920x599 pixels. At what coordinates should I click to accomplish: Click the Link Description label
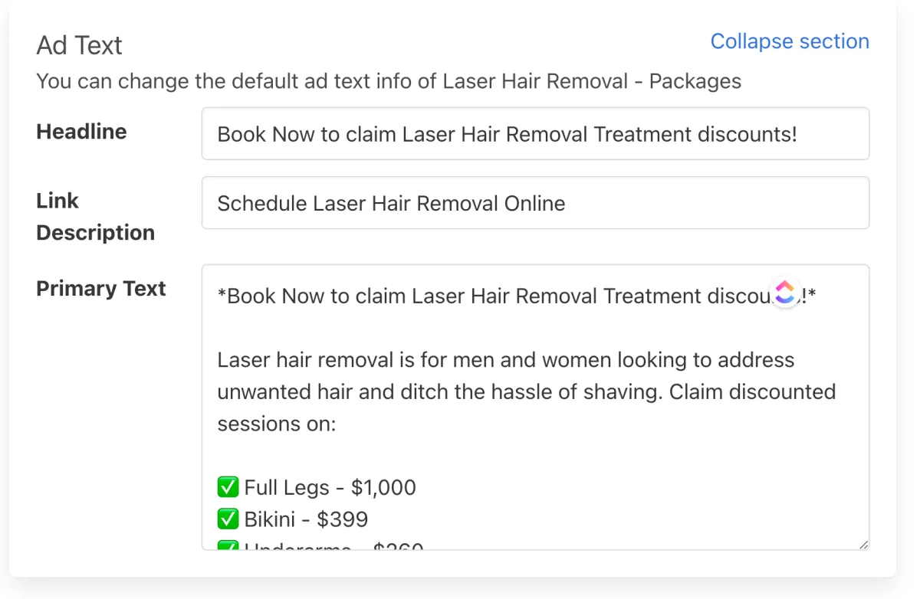(x=95, y=217)
